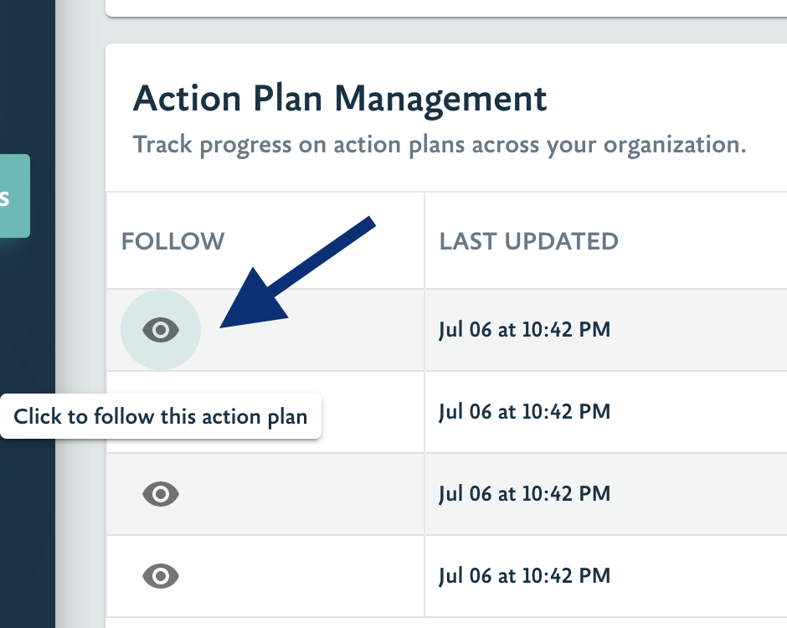The height and width of the screenshot is (628, 787).
Task: Click the progress tracking subtitle text
Action: 440,144
